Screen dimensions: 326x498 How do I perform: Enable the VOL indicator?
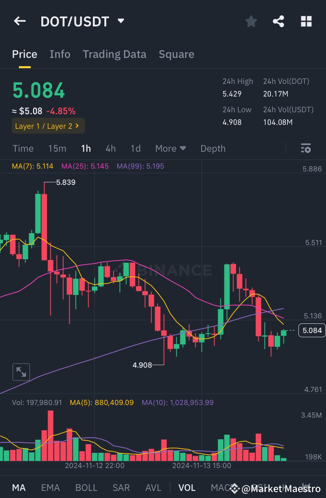tap(187, 487)
